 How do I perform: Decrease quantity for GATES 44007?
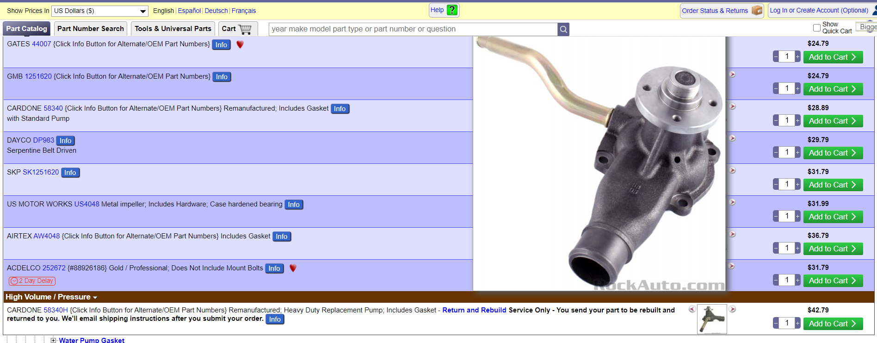(x=776, y=56)
